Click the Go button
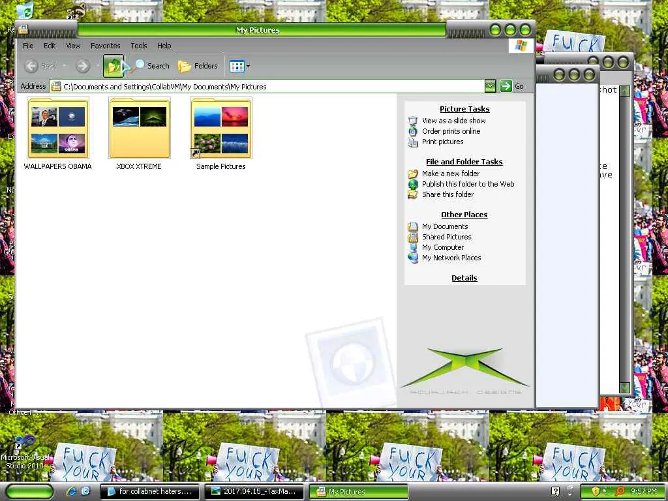 tap(512, 86)
